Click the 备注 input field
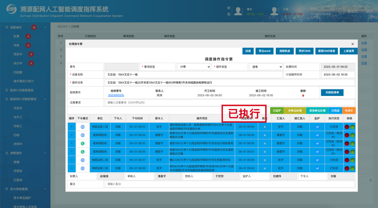 (230, 184)
